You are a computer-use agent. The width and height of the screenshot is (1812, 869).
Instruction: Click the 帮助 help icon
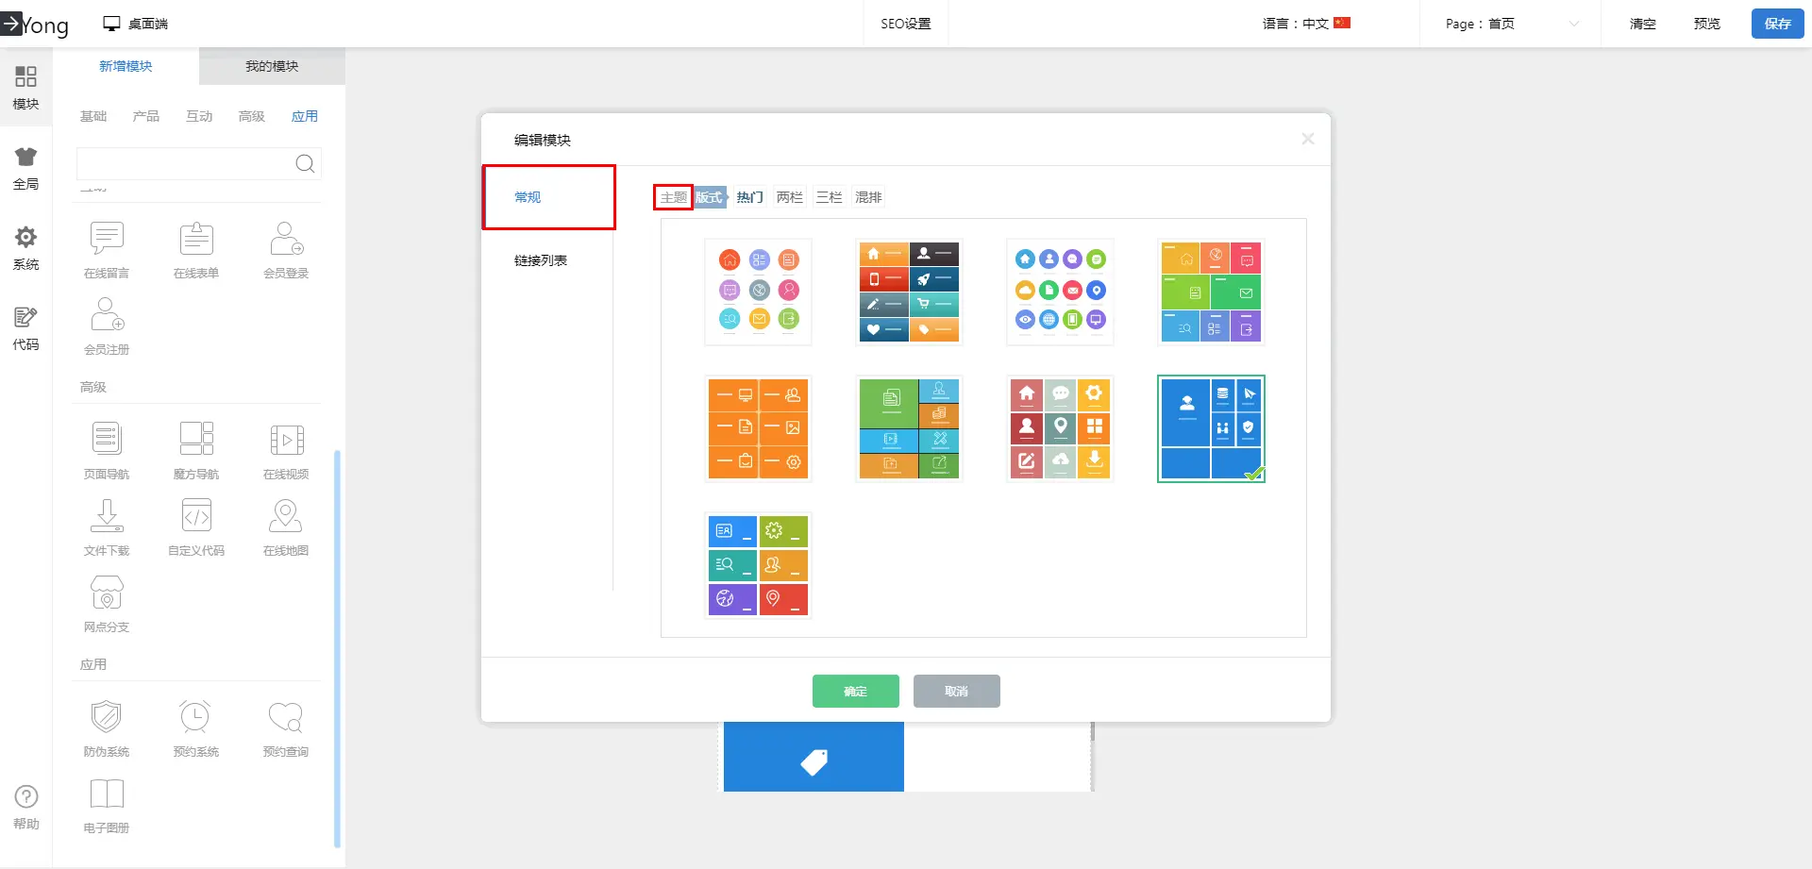coord(25,807)
